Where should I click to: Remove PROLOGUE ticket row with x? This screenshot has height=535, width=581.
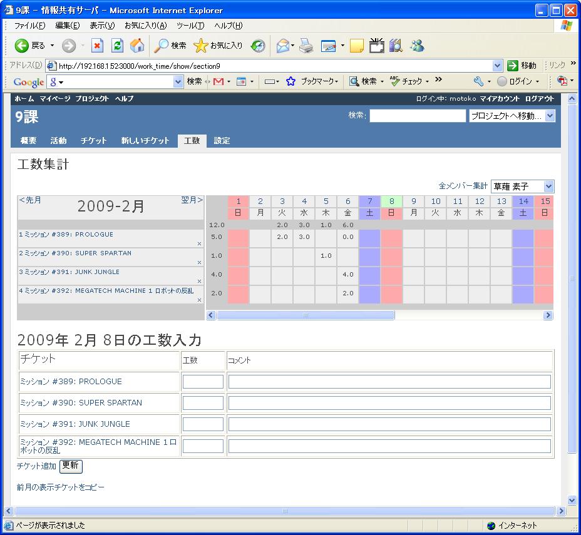(x=199, y=243)
